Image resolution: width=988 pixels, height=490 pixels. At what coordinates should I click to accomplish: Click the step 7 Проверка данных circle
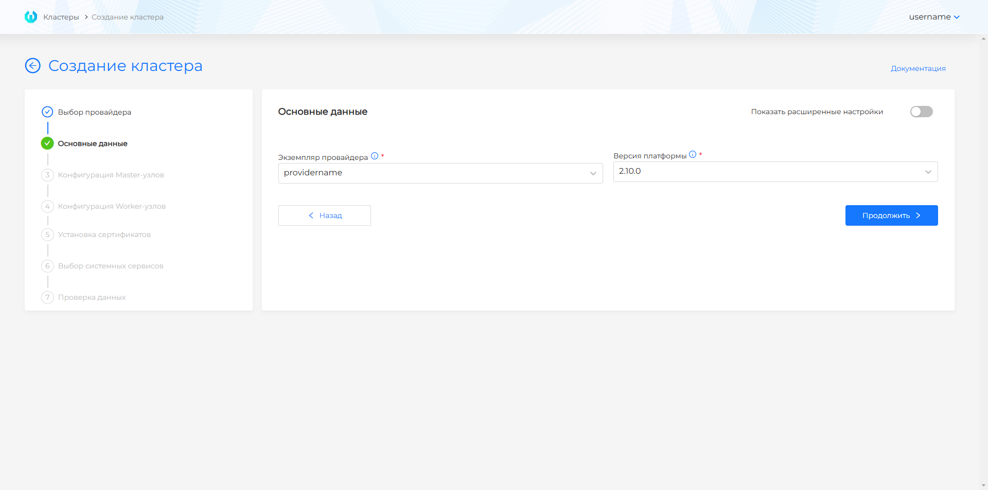coord(47,297)
